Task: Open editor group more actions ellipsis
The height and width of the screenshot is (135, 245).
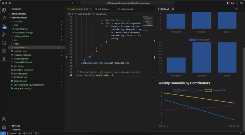Action: (x=151, y=9)
